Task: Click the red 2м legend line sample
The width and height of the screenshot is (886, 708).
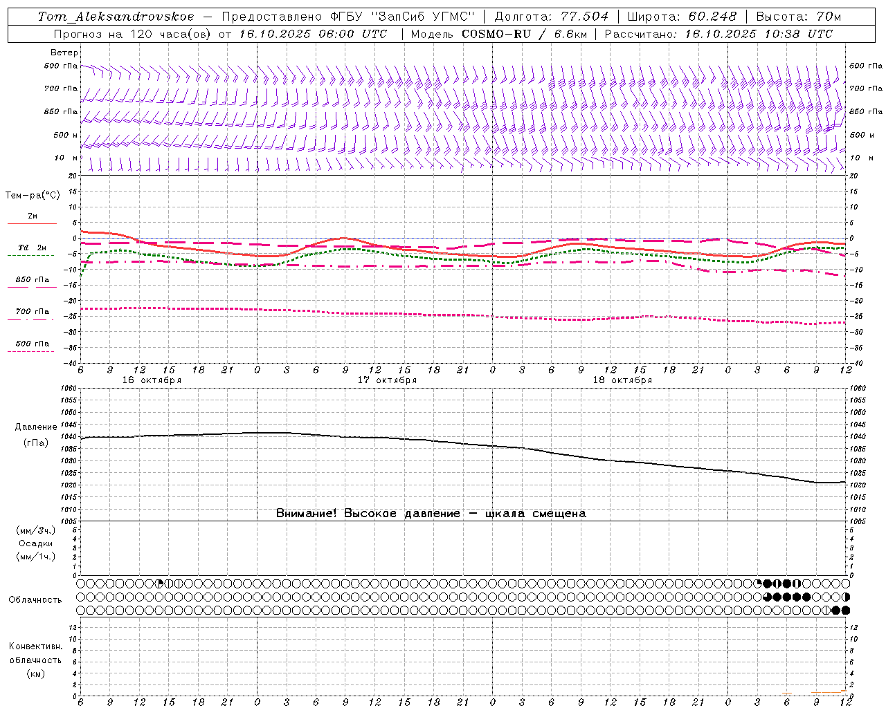Action: (x=32, y=224)
